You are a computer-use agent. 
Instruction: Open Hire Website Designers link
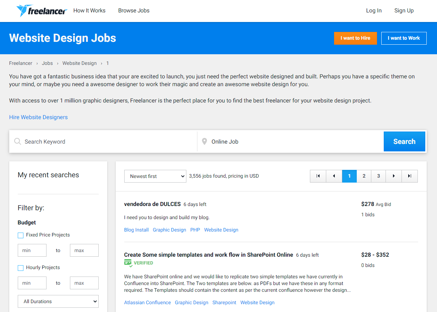(x=38, y=117)
